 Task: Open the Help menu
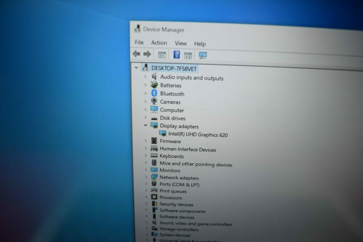200,44
